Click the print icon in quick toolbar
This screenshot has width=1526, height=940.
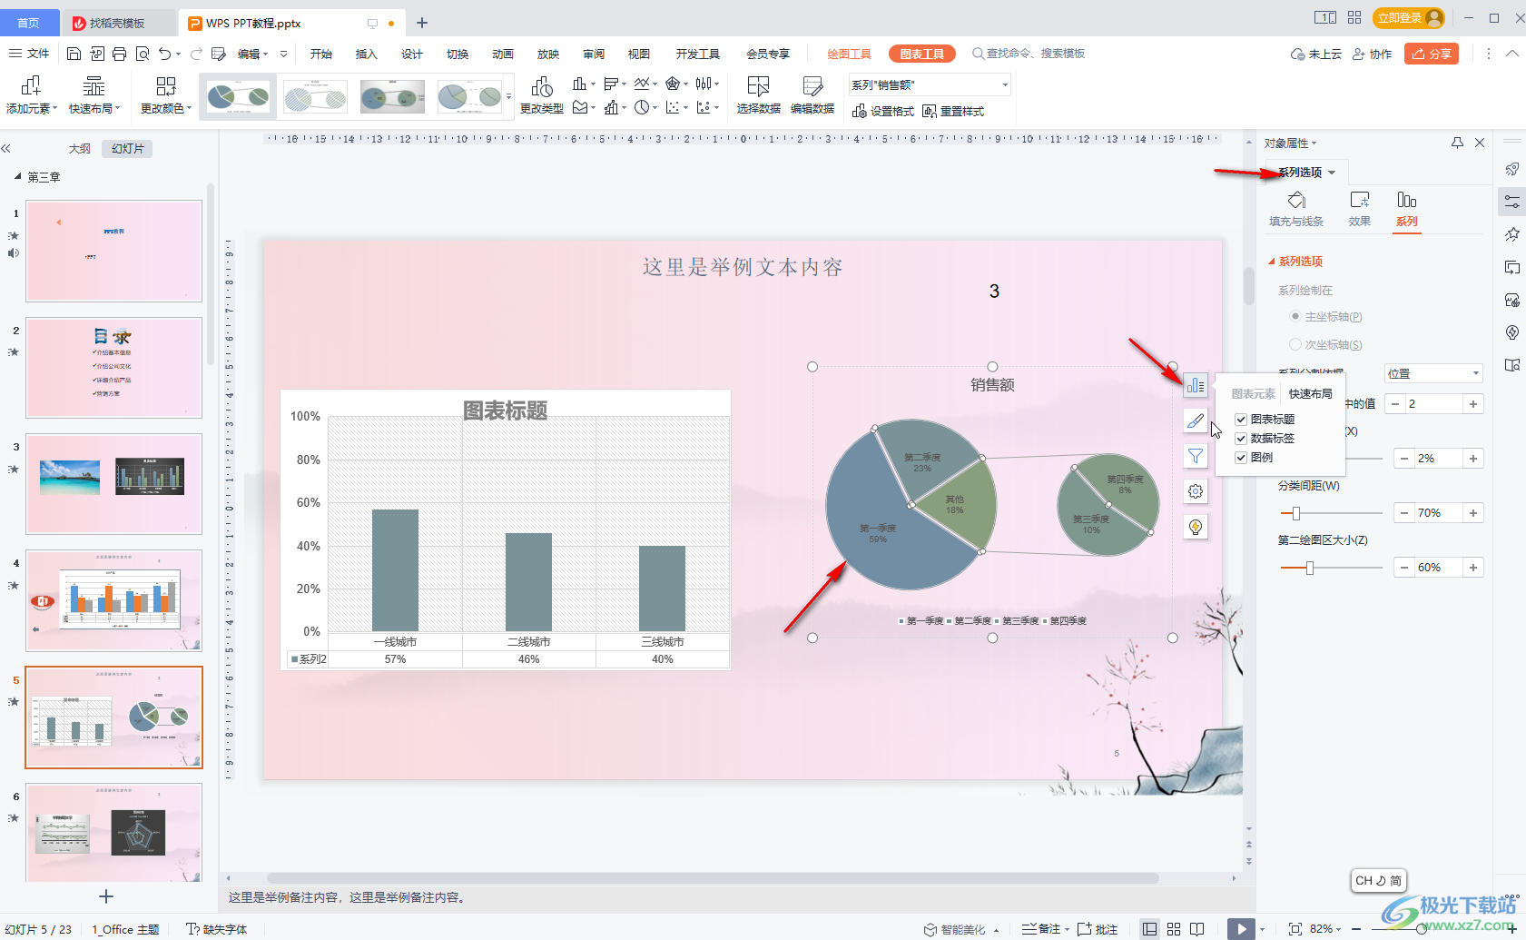(x=120, y=54)
